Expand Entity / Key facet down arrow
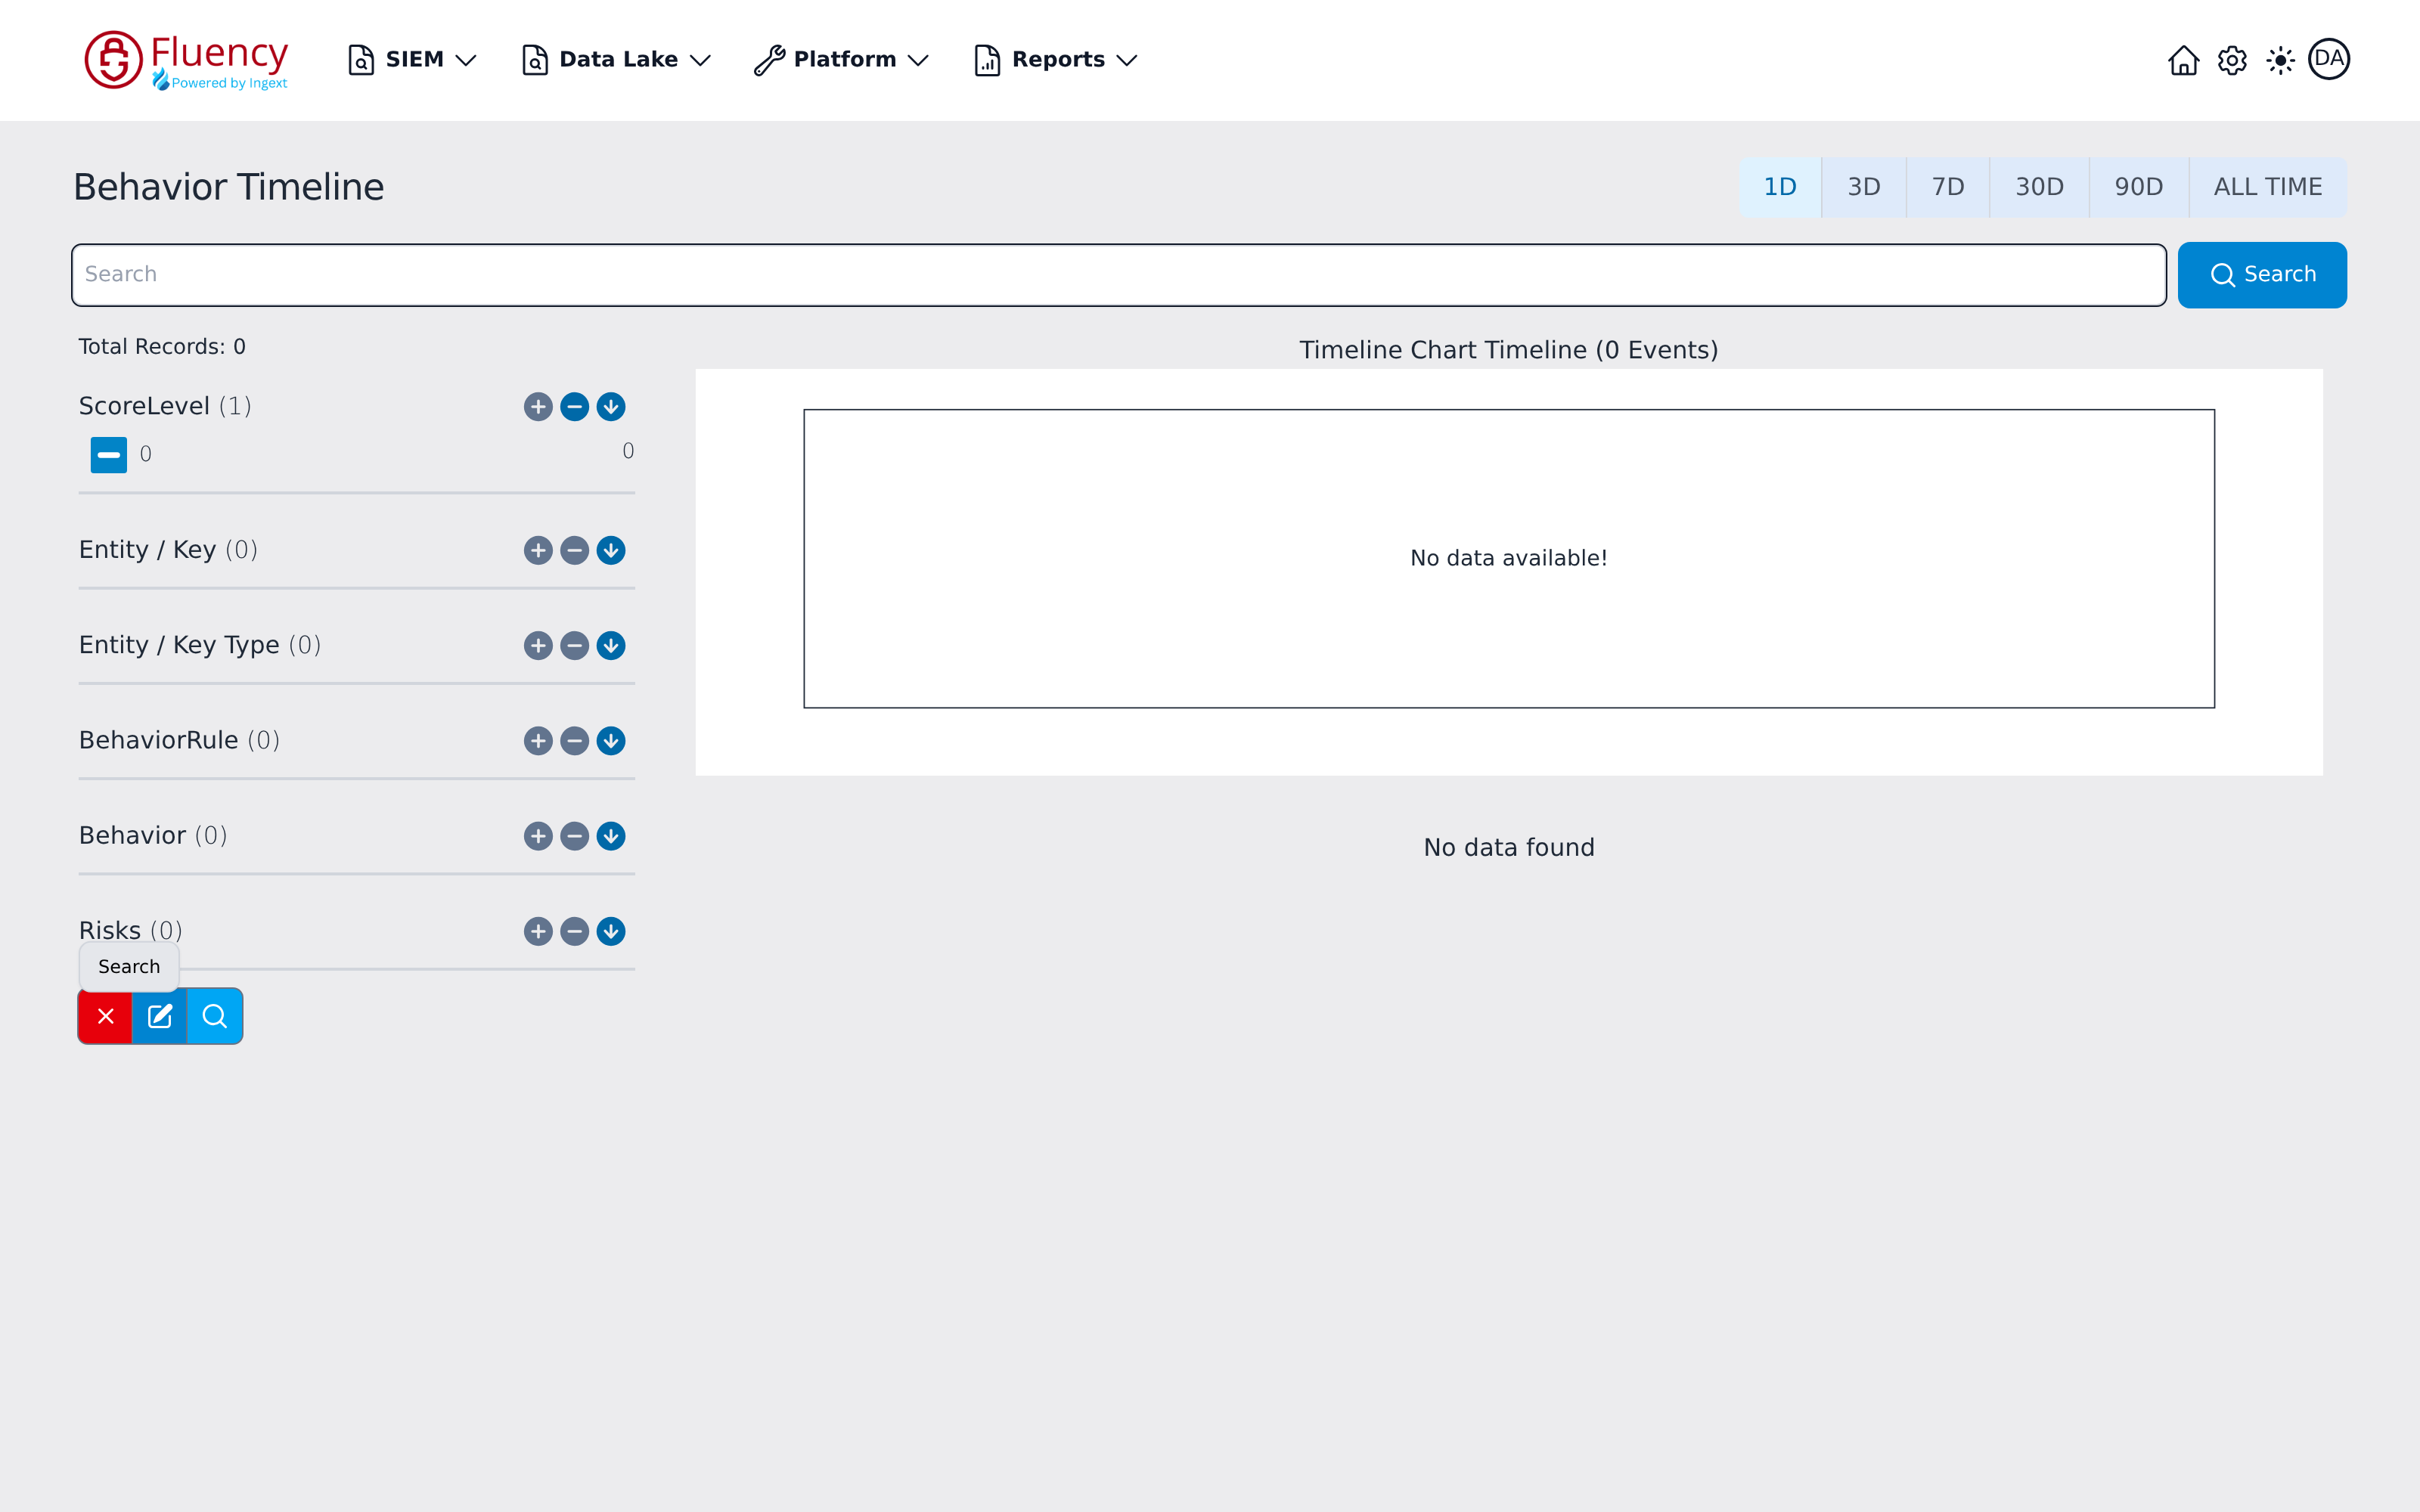Screen dimensions: 2420x1512 click(x=611, y=550)
